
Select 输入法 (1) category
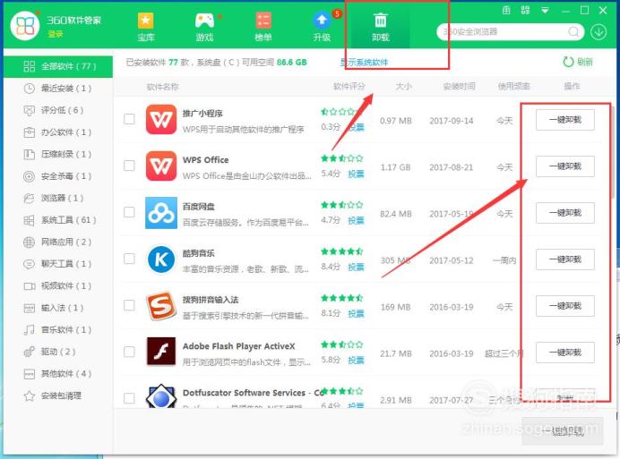(58, 308)
